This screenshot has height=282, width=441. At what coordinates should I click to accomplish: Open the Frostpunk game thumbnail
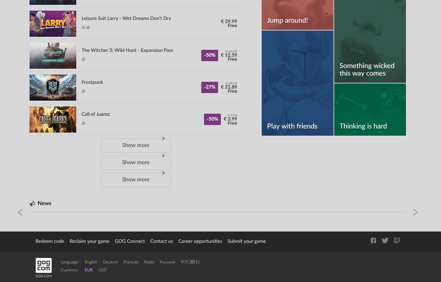tap(53, 88)
